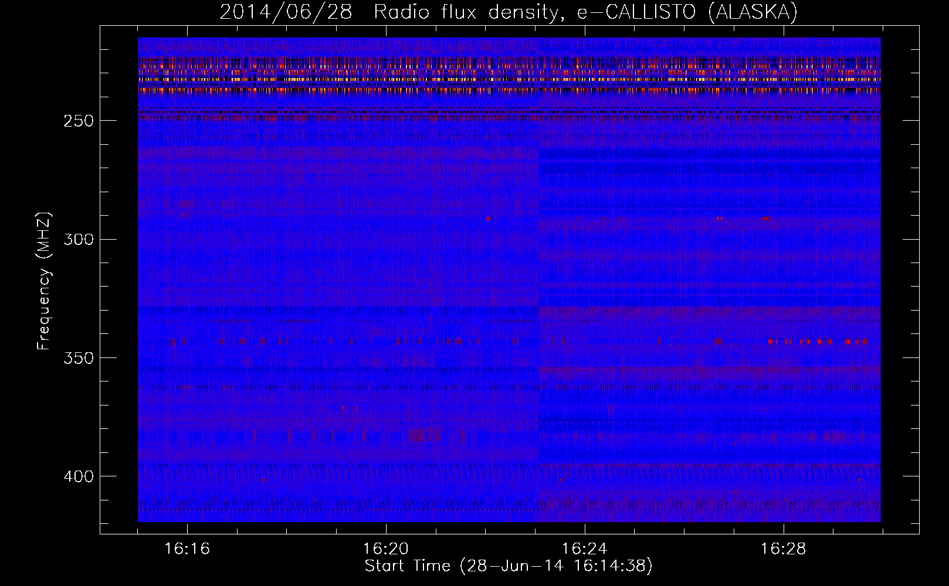This screenshot has height=586, width=949.
Task: Click the 'Start Time (28-Jun-14 16:14:38)' label
Action: point(509,566)
